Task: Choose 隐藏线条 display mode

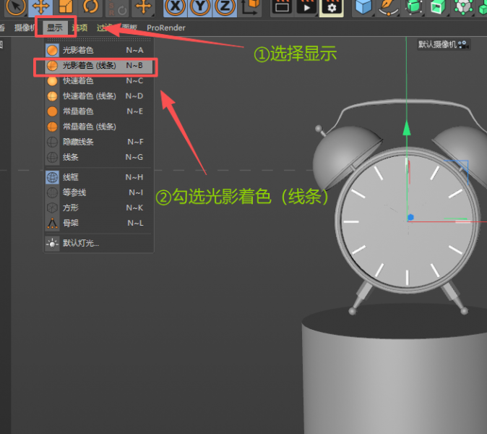Action: click(x=99, y=142)
